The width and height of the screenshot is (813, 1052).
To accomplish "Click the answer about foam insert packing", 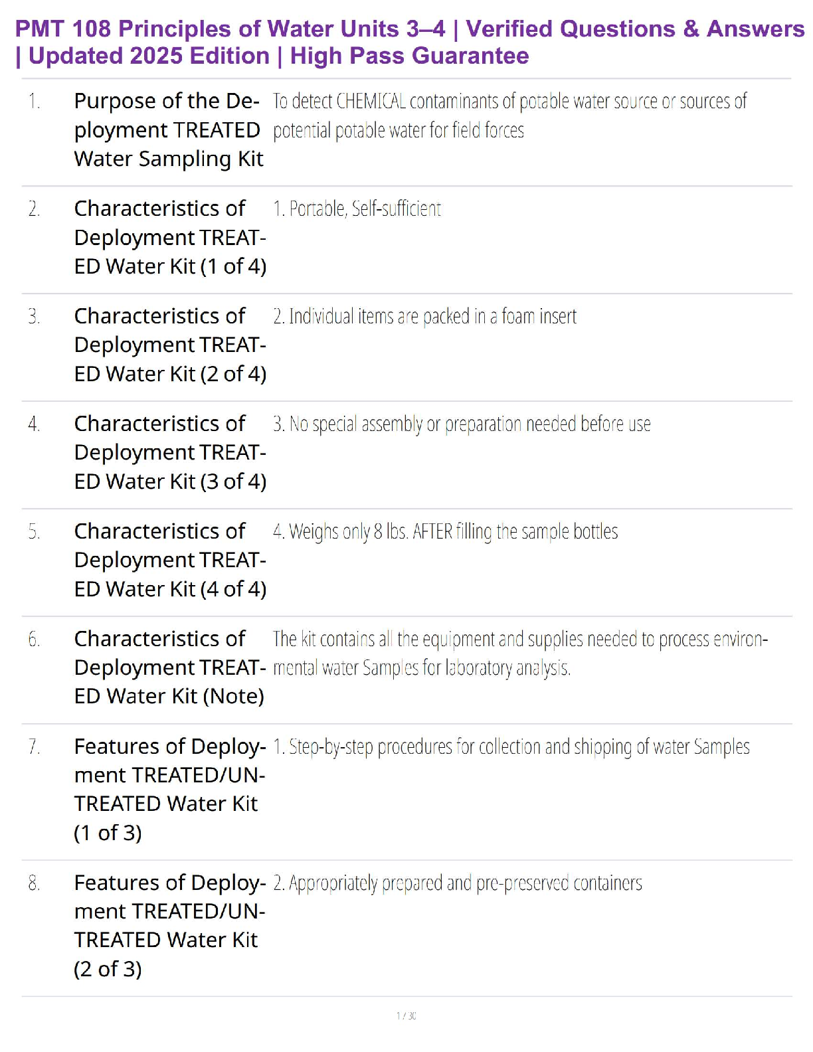I will (425, 316).
